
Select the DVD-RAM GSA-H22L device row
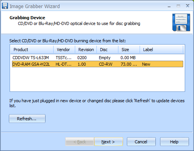tap(98, 64)
